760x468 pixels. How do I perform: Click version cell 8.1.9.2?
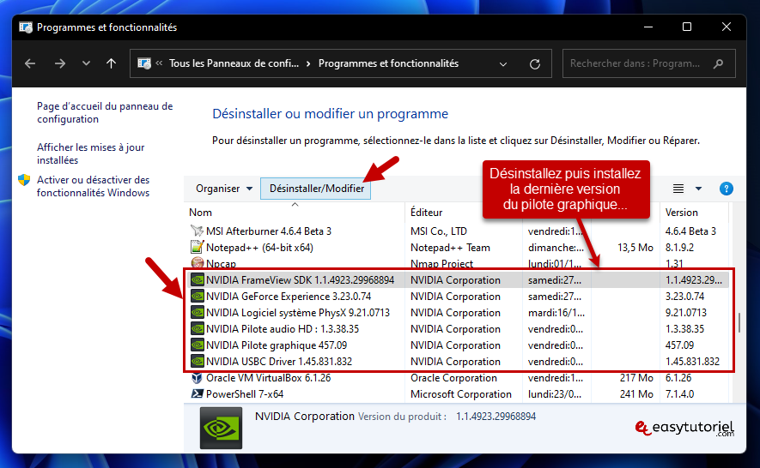click(x=679, y=248)
